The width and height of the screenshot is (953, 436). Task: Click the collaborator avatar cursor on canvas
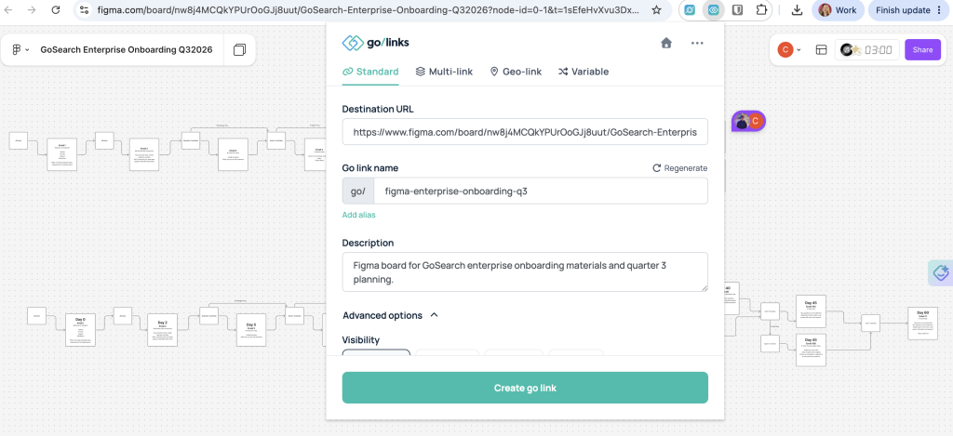(x=748, y=122)
